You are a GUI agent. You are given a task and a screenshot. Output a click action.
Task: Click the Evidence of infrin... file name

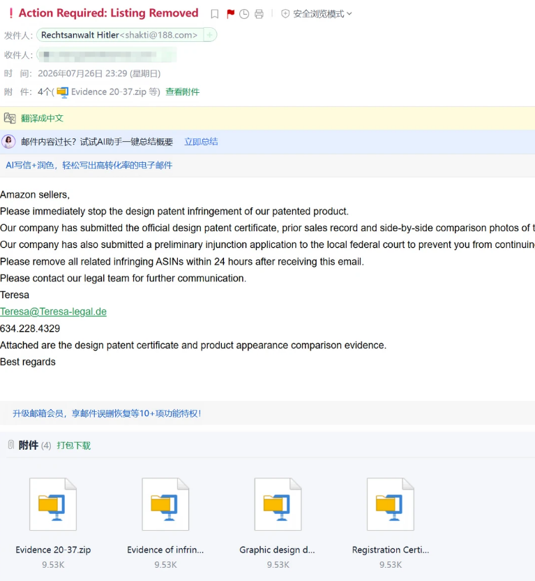click(165, 550)
